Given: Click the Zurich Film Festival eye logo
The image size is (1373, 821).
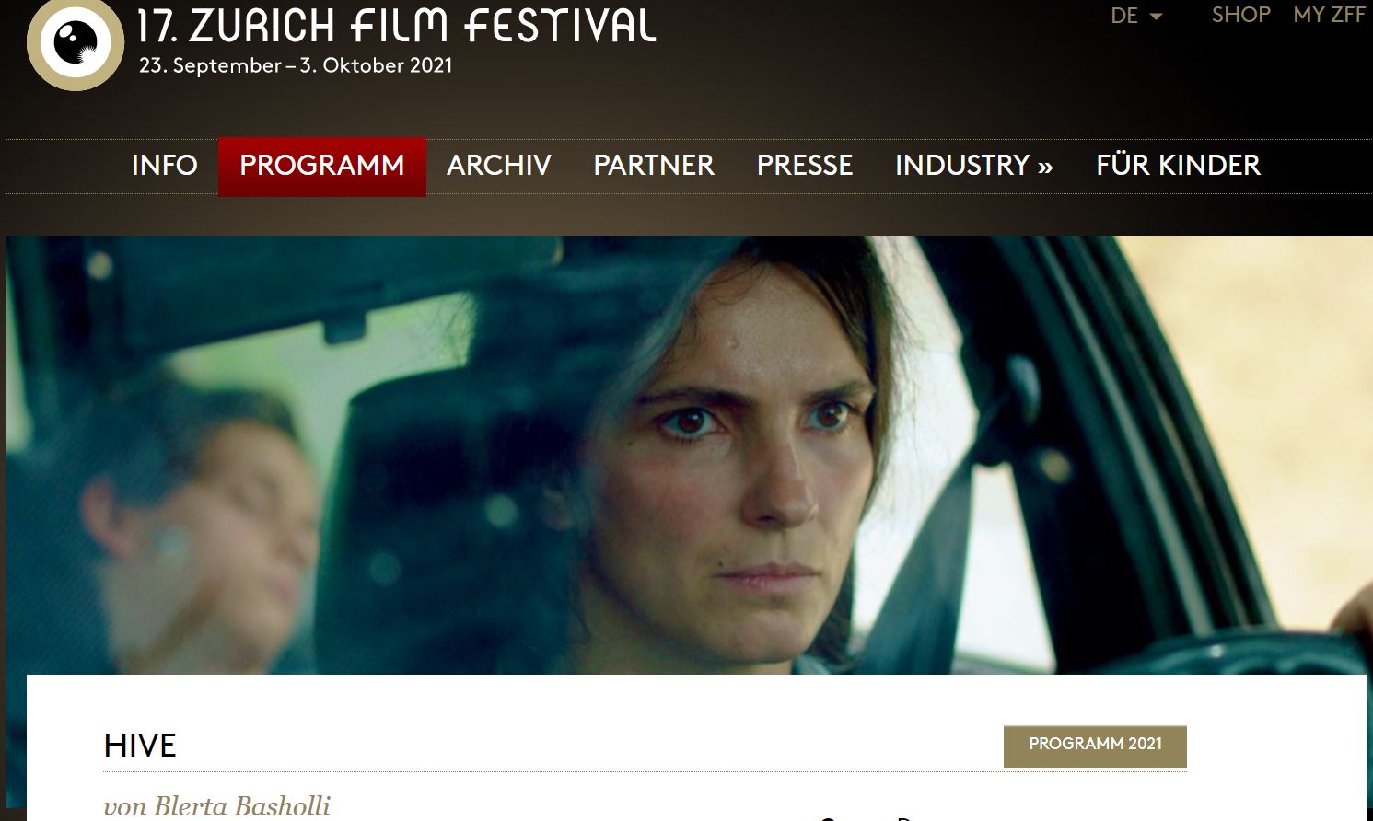Looking at the screenshot, I should click(76, 43).
